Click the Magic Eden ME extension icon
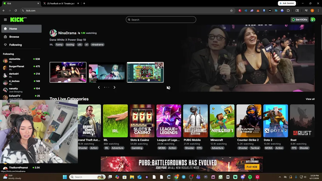 [x=270, y=11]
